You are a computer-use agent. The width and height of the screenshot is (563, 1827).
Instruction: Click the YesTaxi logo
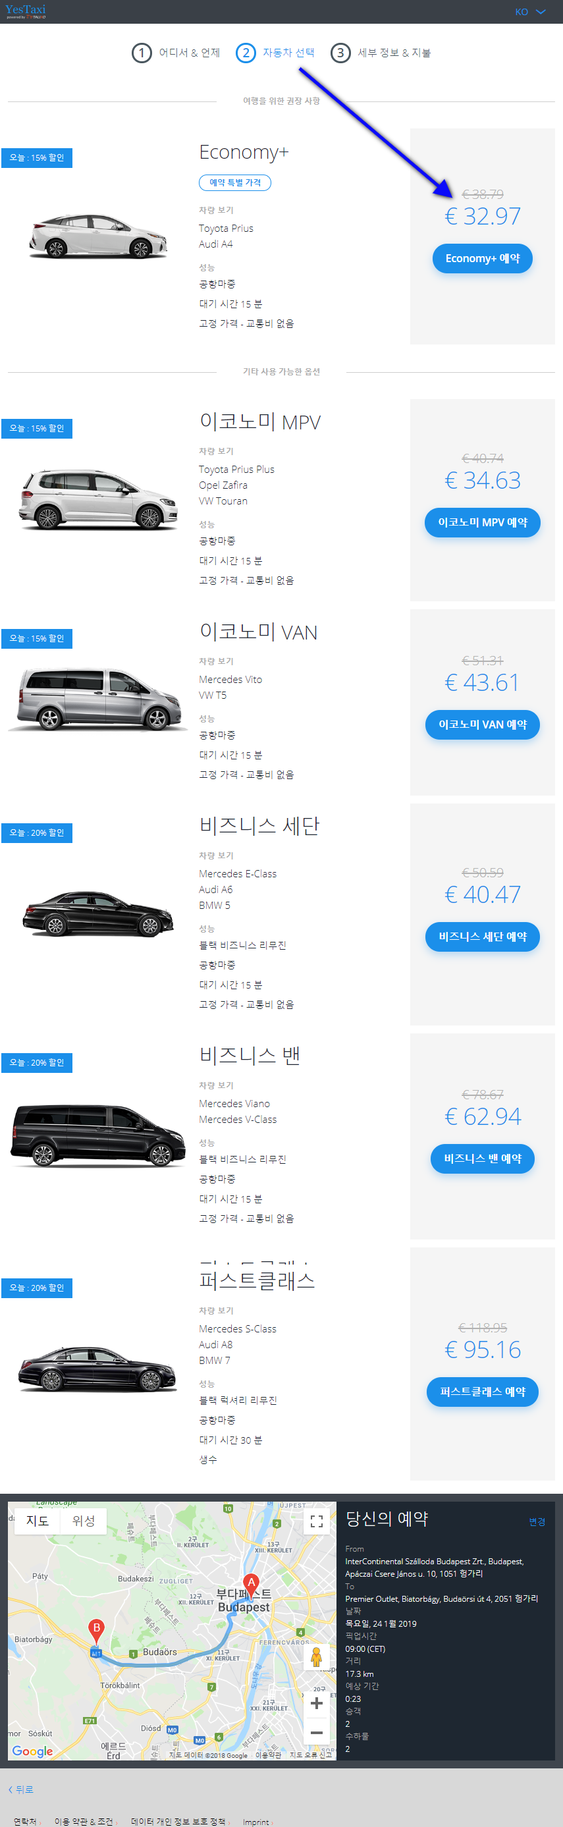(x=26, y=11)
